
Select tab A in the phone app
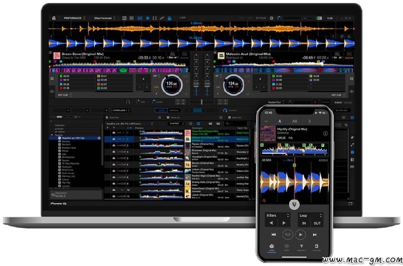(x=280, y=121)
